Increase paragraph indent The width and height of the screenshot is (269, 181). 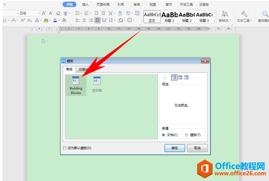[103, 13]
